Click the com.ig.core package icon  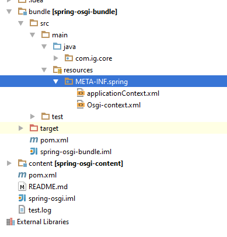pos(69,58)
